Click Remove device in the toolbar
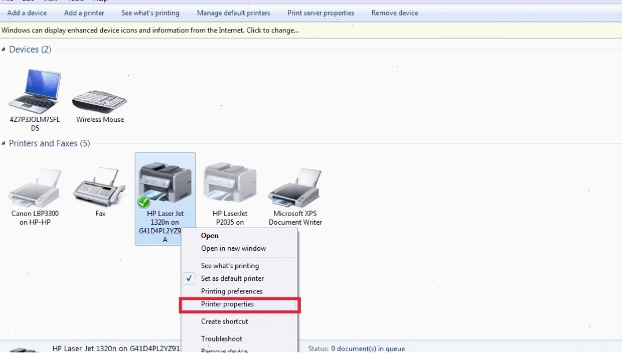622x353 pixels. [x=395, y=13]
